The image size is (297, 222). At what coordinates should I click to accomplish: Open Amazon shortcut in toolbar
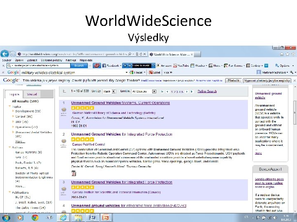(x=164, y=65)
